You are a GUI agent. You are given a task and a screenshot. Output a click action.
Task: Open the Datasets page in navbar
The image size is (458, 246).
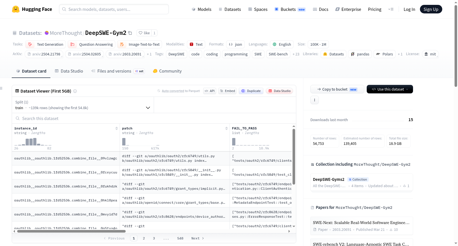[x=230, y=9]
